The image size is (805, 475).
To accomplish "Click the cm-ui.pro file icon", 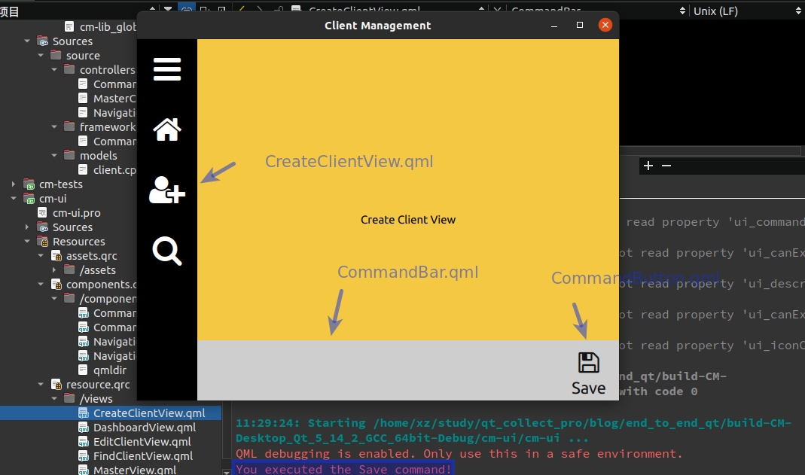I will [x=43, y=212].
